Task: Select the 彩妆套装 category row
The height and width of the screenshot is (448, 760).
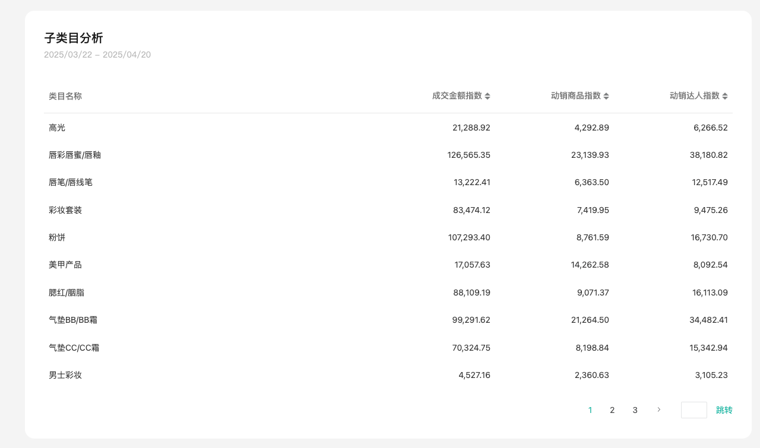Action: click(65, 210)
